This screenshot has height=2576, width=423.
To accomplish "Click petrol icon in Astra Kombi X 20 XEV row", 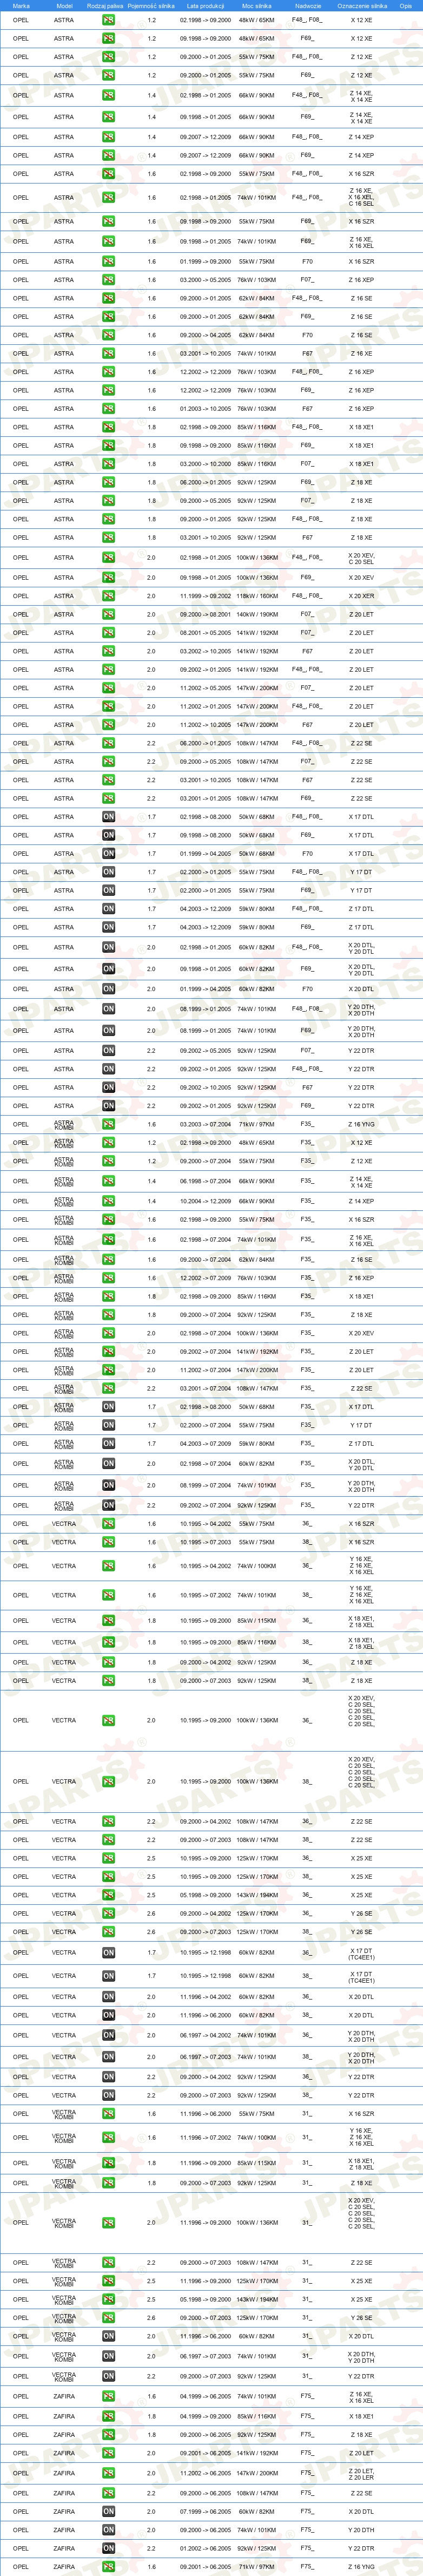I will point(108,1333).
